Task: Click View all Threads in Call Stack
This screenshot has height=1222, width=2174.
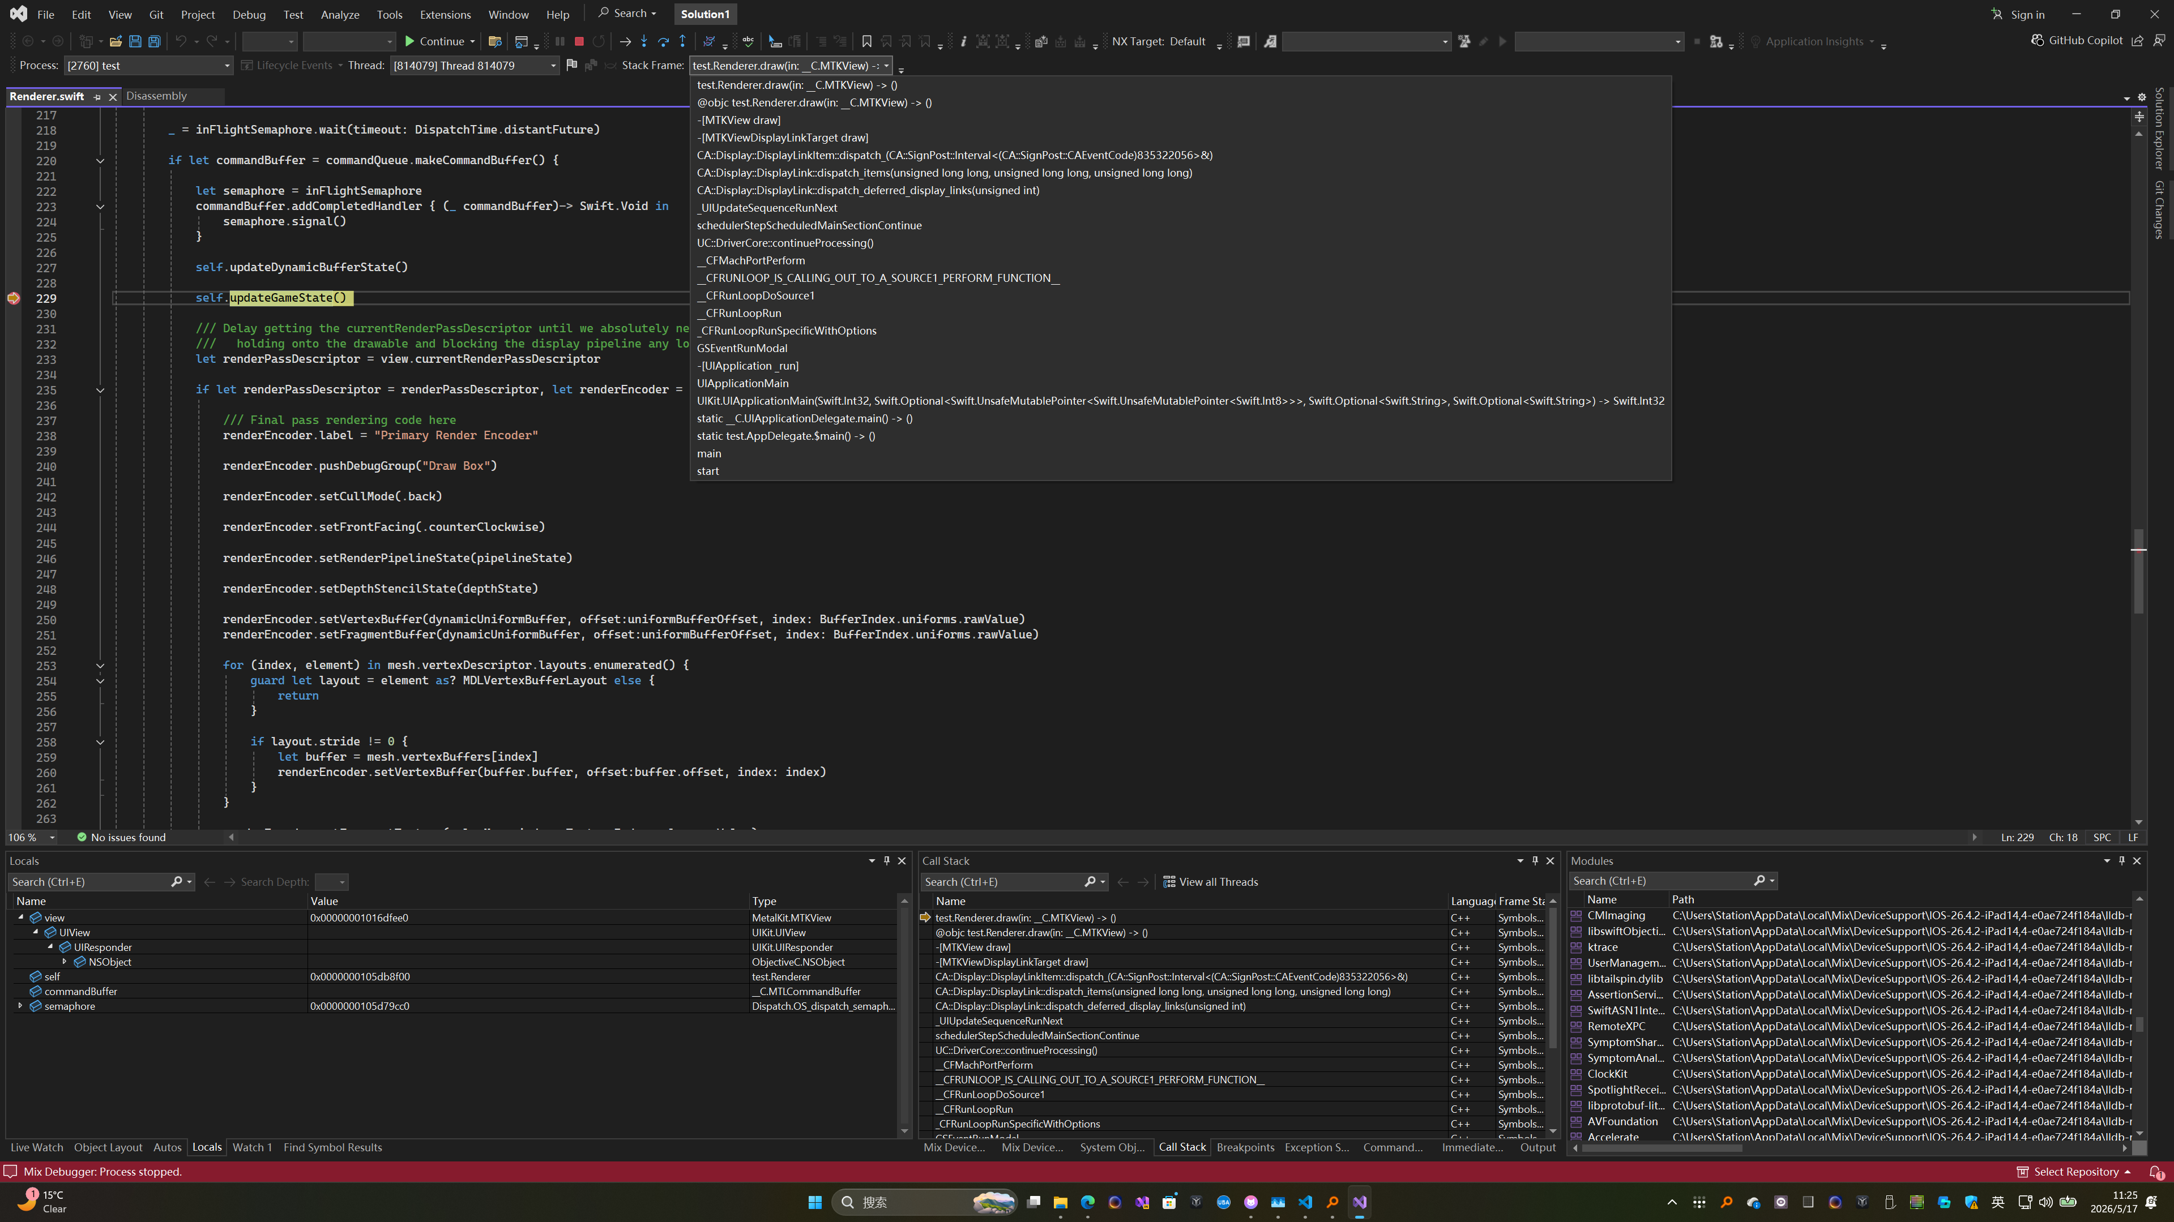Action: tap(1210, 881)
